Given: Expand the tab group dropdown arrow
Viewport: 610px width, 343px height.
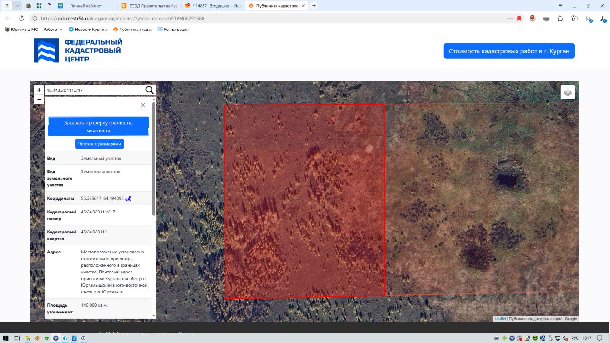Looking at the screenshot, I should pyautogui.click(x=18, y=6).
